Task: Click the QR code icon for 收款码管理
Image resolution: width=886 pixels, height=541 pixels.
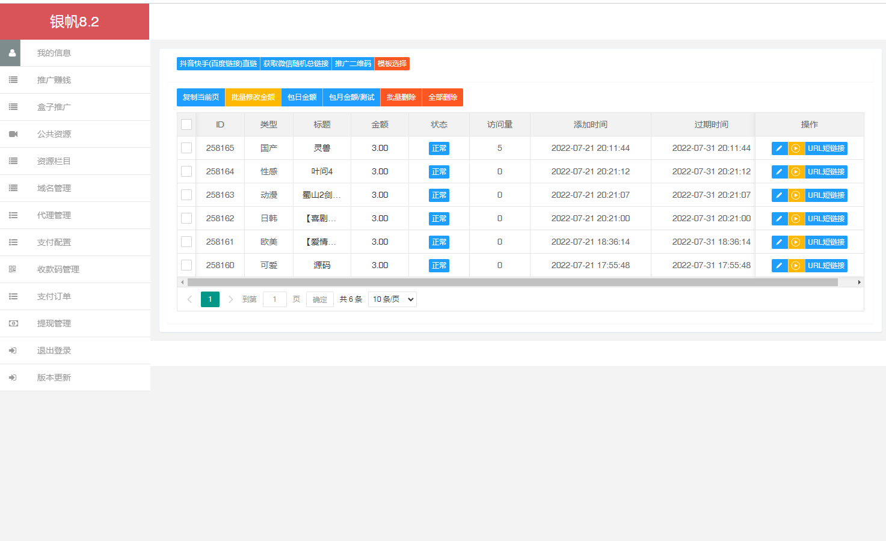Action: (13, 269)
